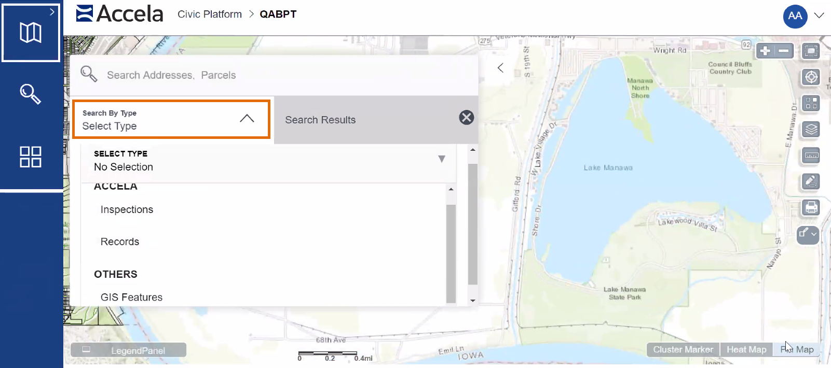Choose Inspections from the type list
The image size is (831, 368).
(127, 209)
